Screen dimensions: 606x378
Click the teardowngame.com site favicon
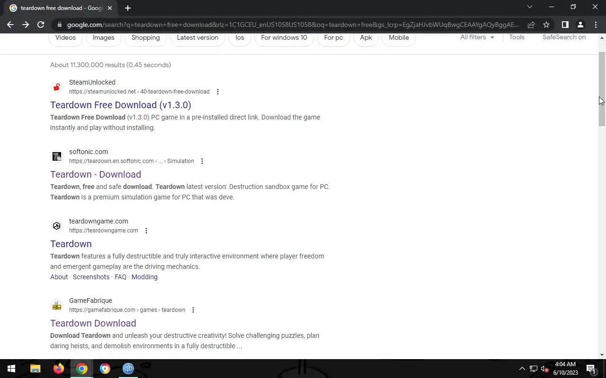(57, 226)
